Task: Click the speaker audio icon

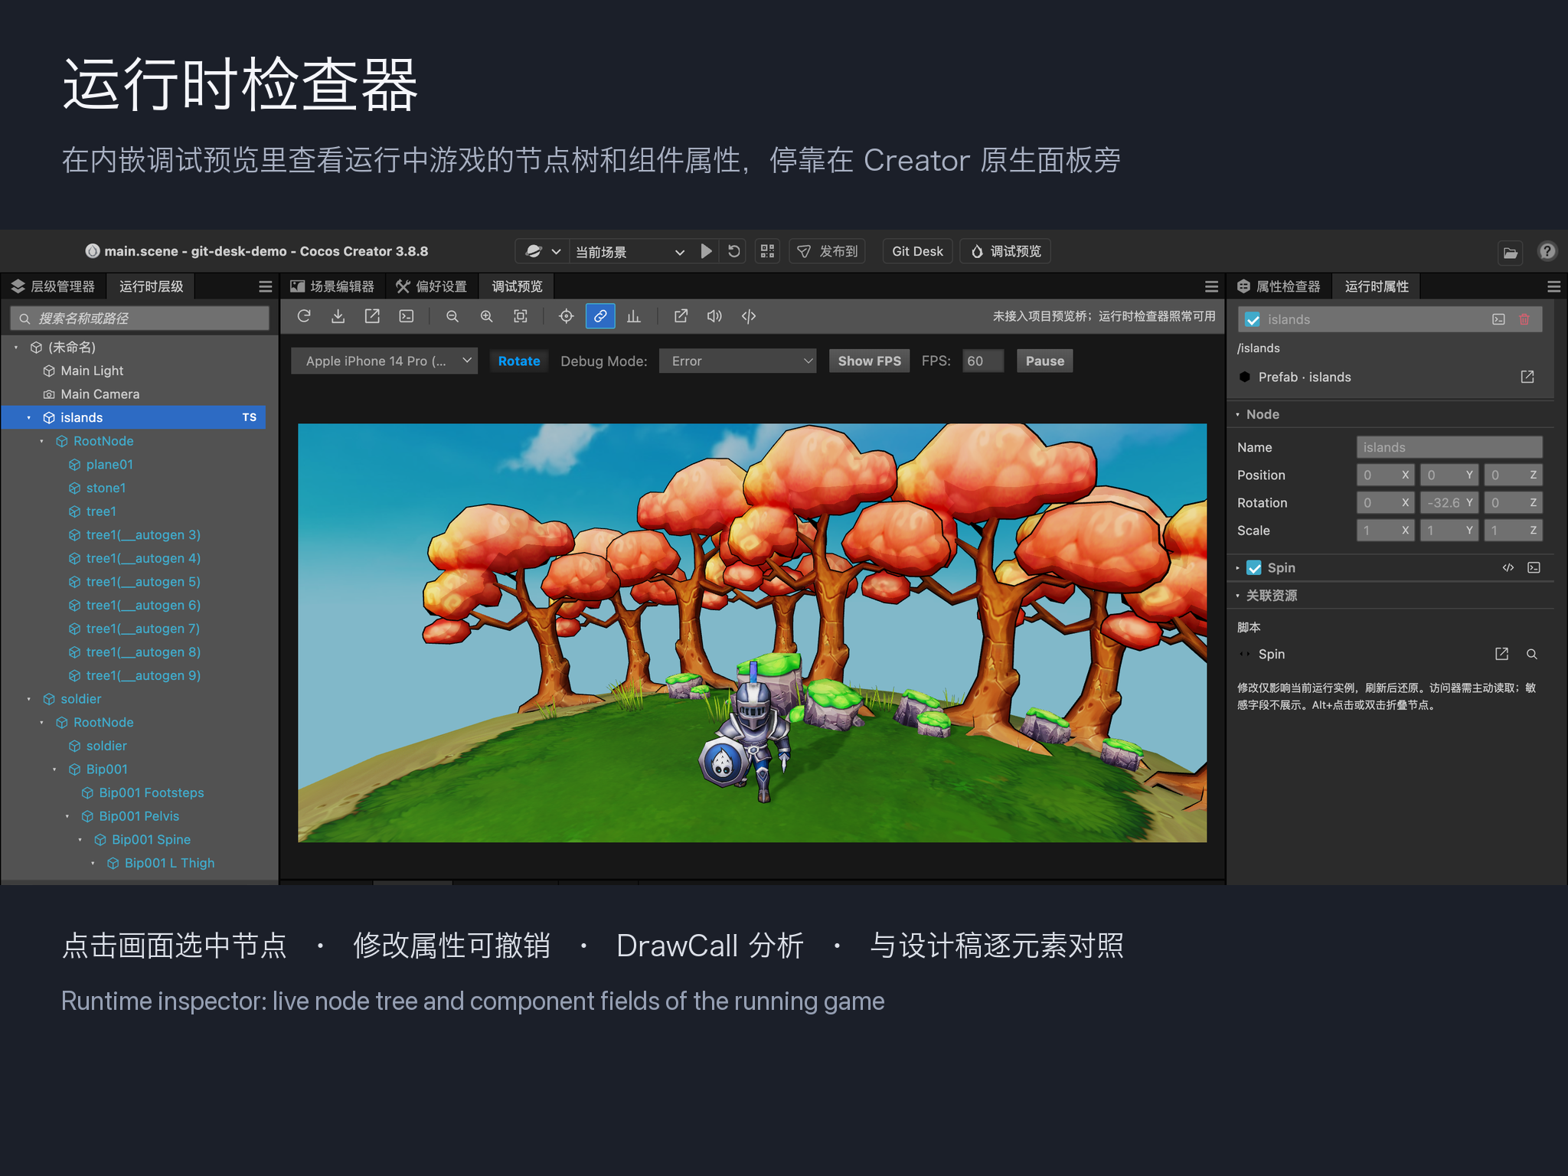Action: [714, 316]
